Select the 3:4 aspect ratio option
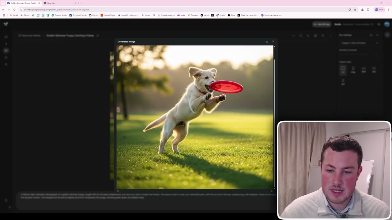The width and height of the screenshot is (392, 220). point(343,82)
